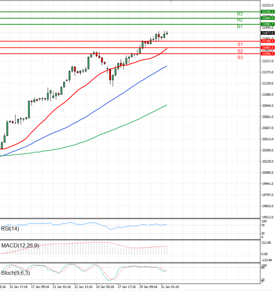The image size is (275, 291).
Task: Click the 22 Jan 13:16 time label
Action: pos(83,287)
